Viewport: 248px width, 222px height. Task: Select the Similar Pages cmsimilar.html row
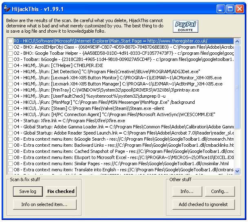click(121, 164)
